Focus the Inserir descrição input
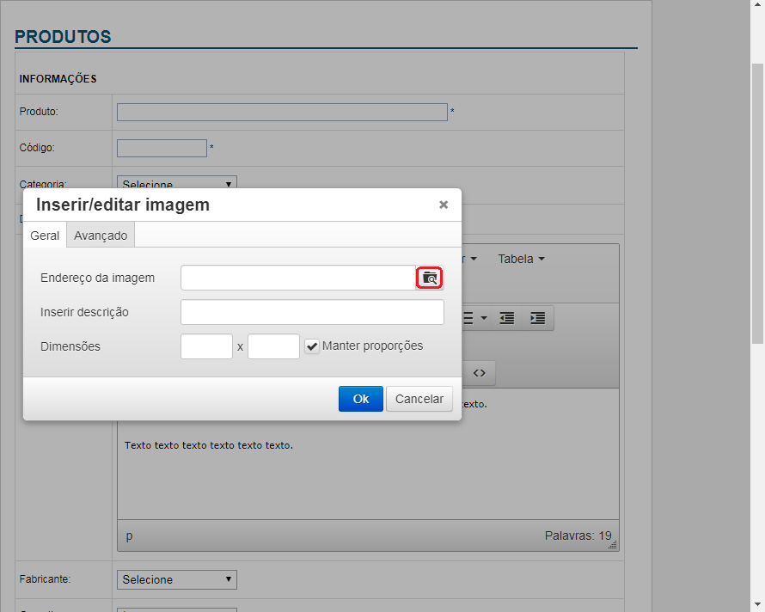This screenshot has height=612, width=765. point(312,312)
